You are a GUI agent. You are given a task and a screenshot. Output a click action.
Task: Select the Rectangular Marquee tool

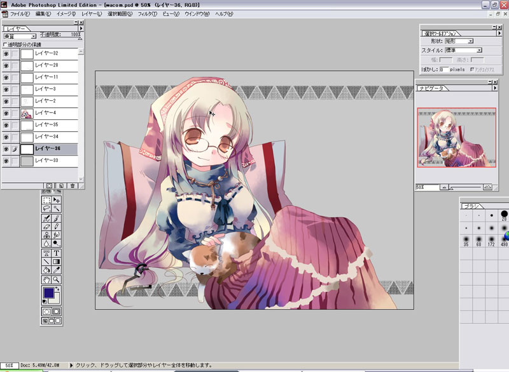pos(46,200)
